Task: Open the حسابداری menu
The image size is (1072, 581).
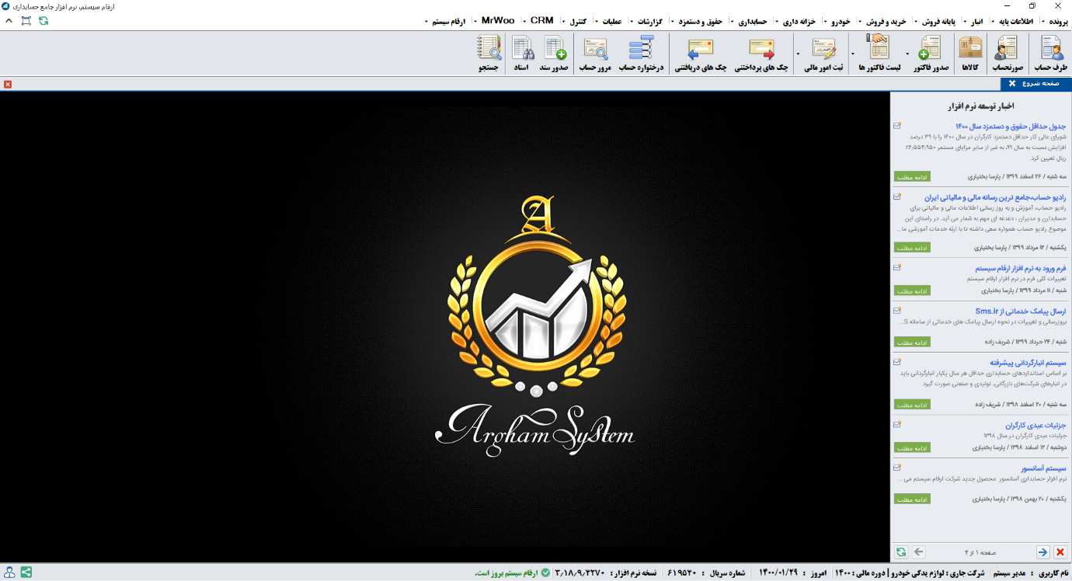Action: click(x=750, y=21)
